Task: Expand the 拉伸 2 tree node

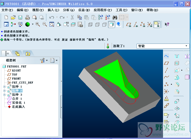Action: pyautogui.click(x=4, y=91)
